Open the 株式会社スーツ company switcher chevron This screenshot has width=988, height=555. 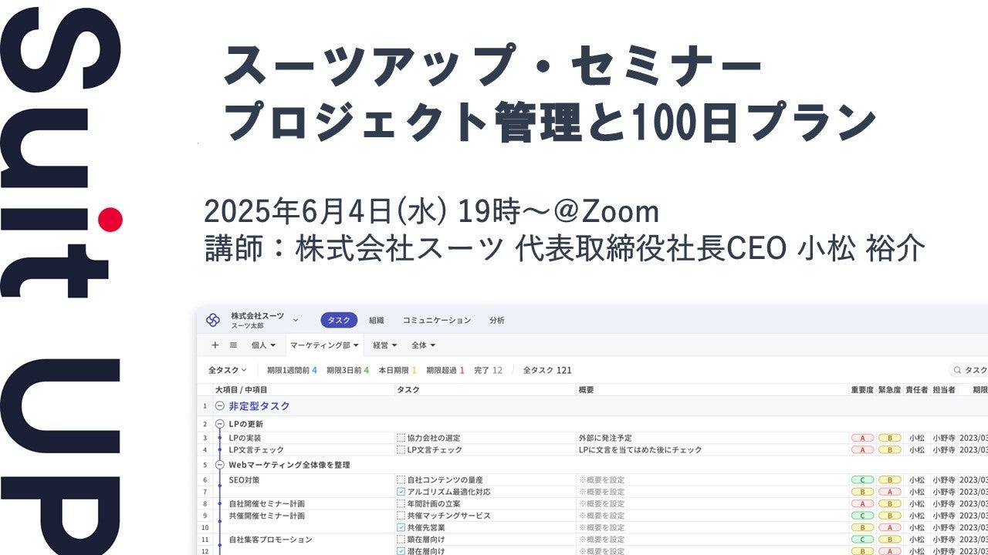(x=296, y=320)
